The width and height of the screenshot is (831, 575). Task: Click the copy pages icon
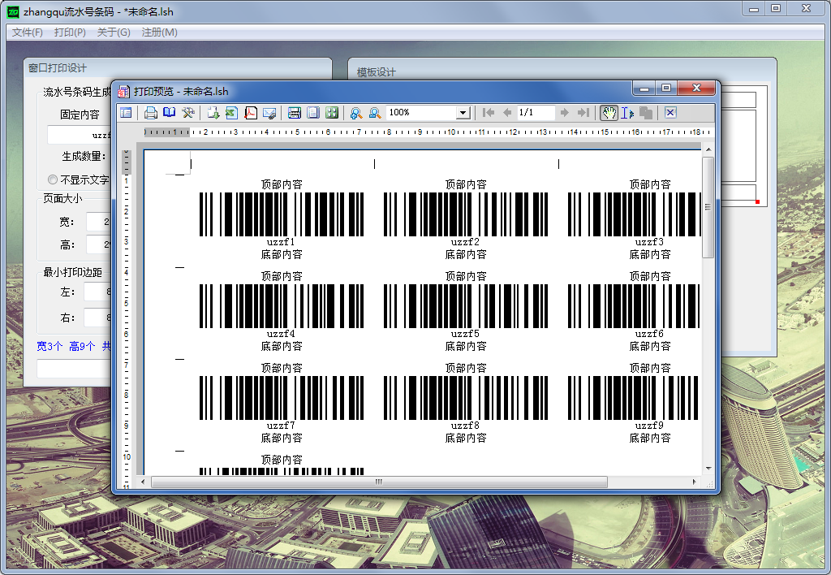[645, 112]
